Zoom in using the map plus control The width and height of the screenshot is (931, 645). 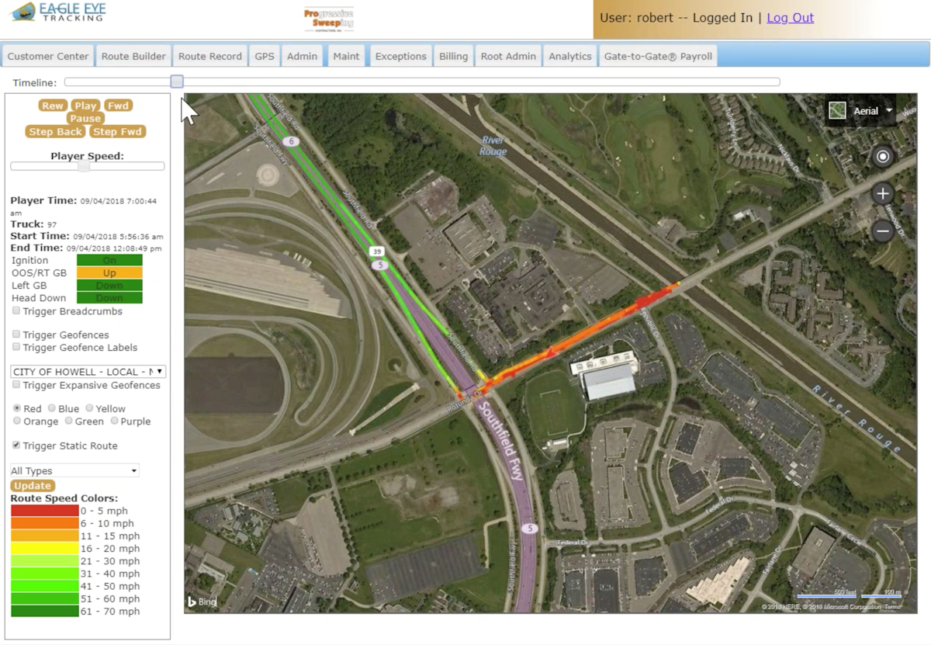coord(883,193)
